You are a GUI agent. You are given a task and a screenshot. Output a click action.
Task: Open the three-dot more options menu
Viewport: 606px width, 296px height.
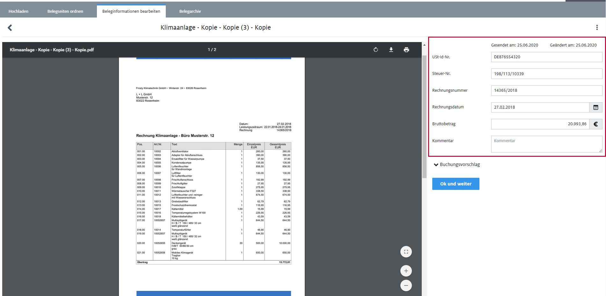coord(597,28)
